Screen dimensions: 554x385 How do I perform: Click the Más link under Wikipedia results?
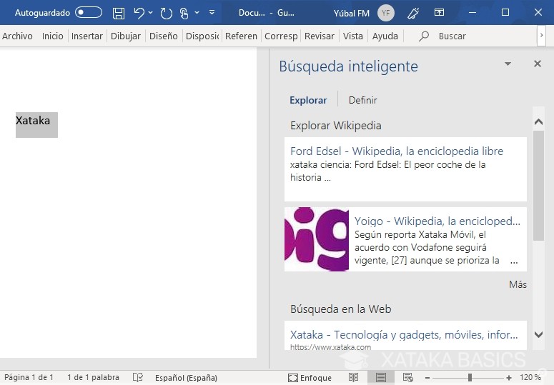pos(518,284)
